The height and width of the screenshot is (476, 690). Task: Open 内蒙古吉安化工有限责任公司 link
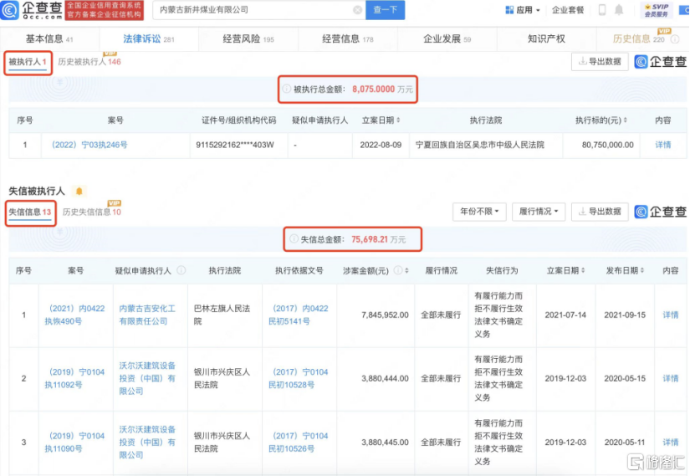click(x=147, y=315)
